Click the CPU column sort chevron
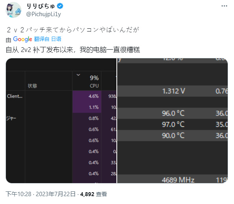 (x=78, y=75)
